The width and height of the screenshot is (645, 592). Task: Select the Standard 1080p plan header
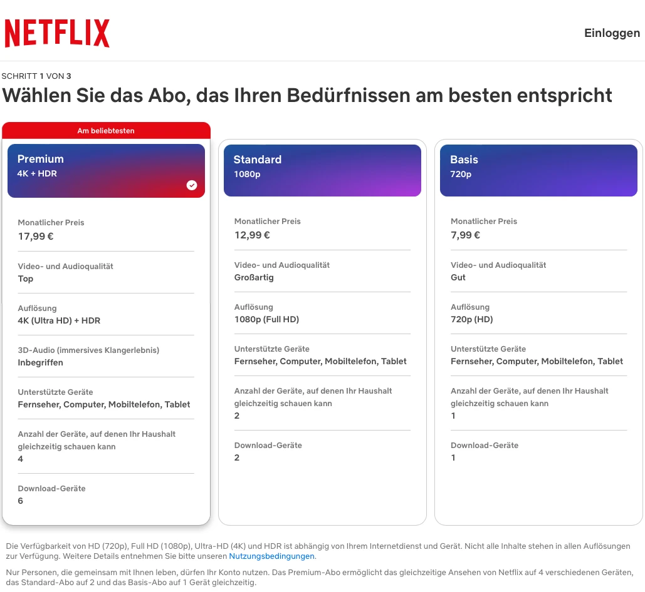[322, 170]
